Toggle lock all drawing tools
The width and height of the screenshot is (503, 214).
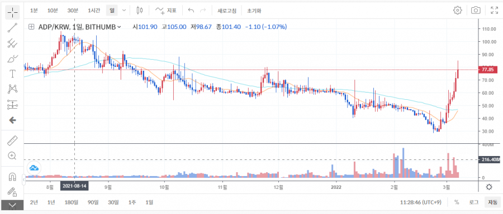(x=12, y=192)
